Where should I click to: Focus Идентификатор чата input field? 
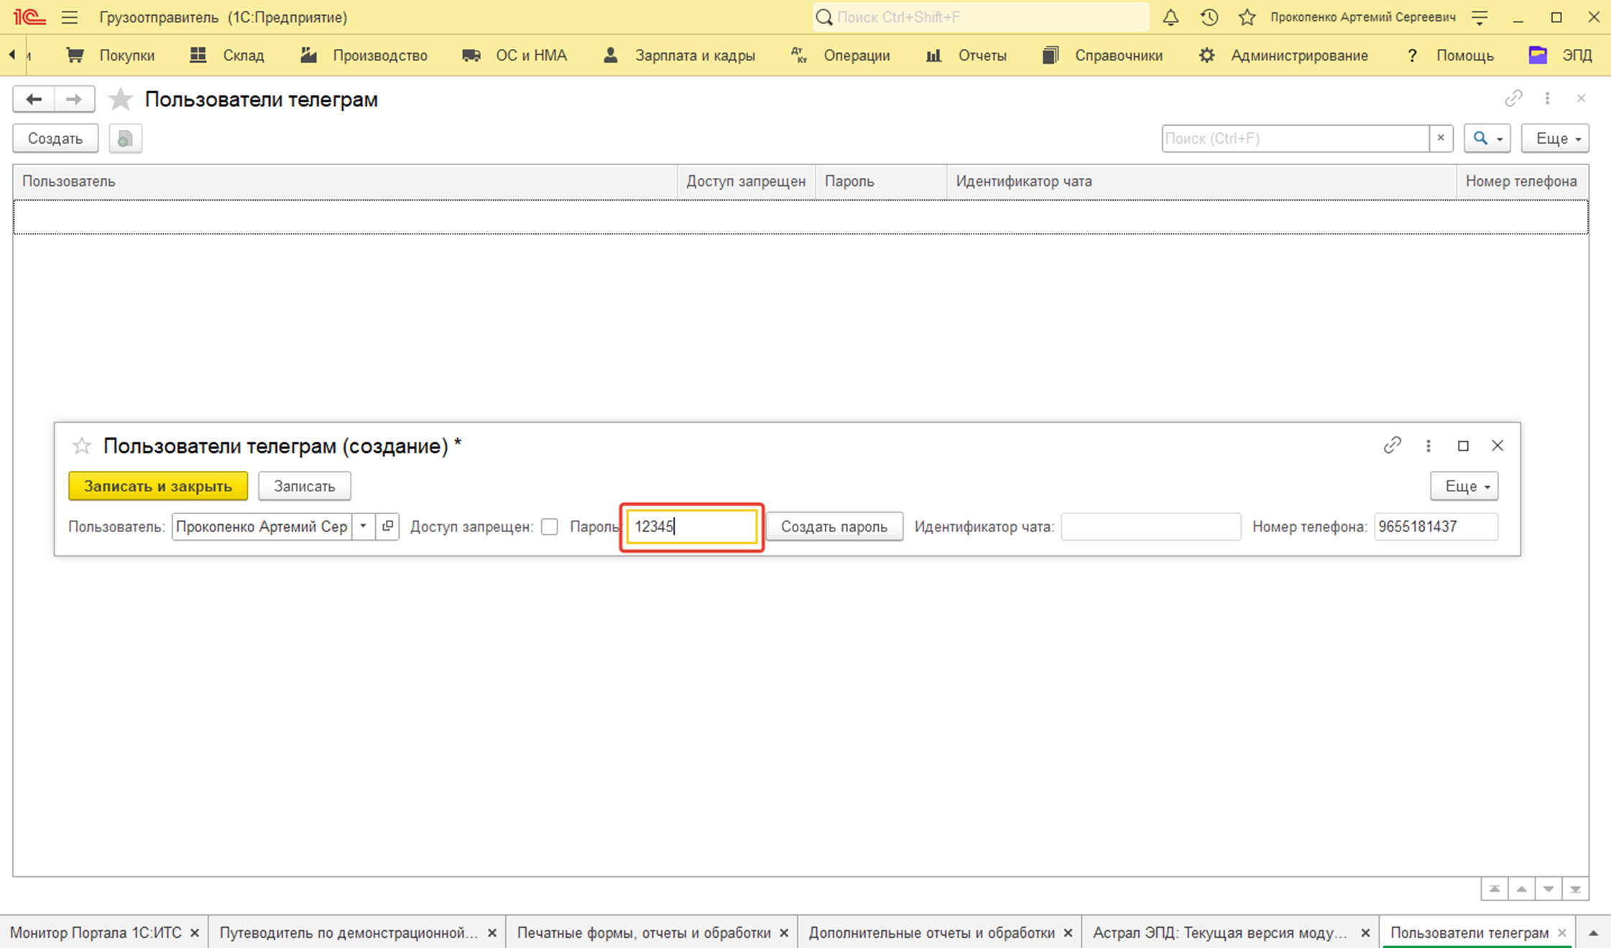pyautogui.click(x=1151, y=526)
